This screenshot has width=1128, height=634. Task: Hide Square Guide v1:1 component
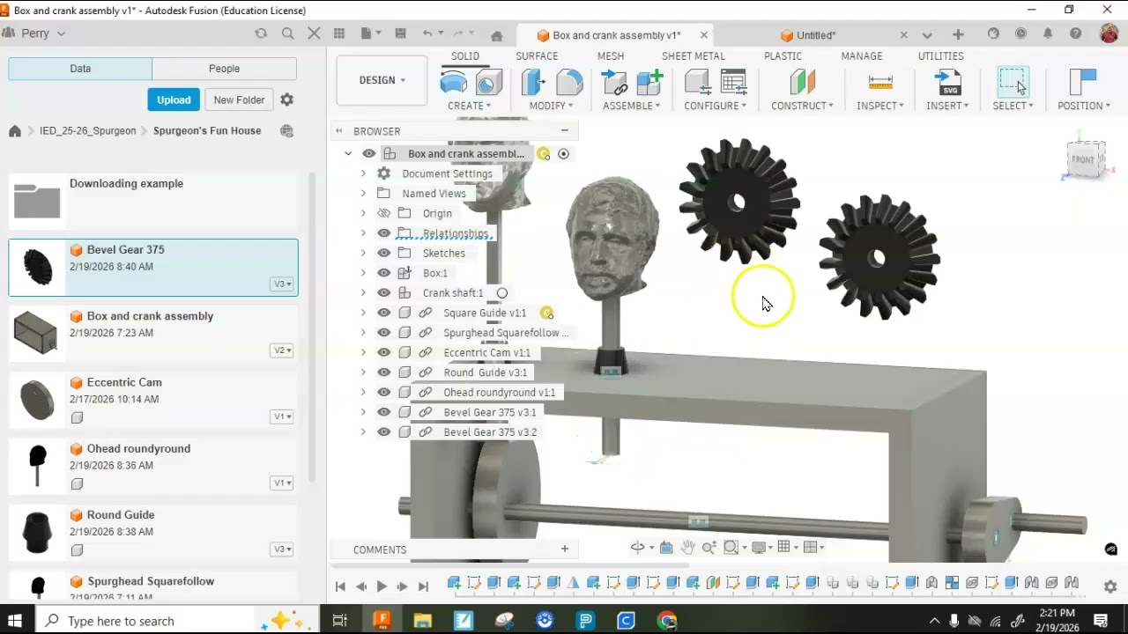pyautogui.click(x=383, y=313)
